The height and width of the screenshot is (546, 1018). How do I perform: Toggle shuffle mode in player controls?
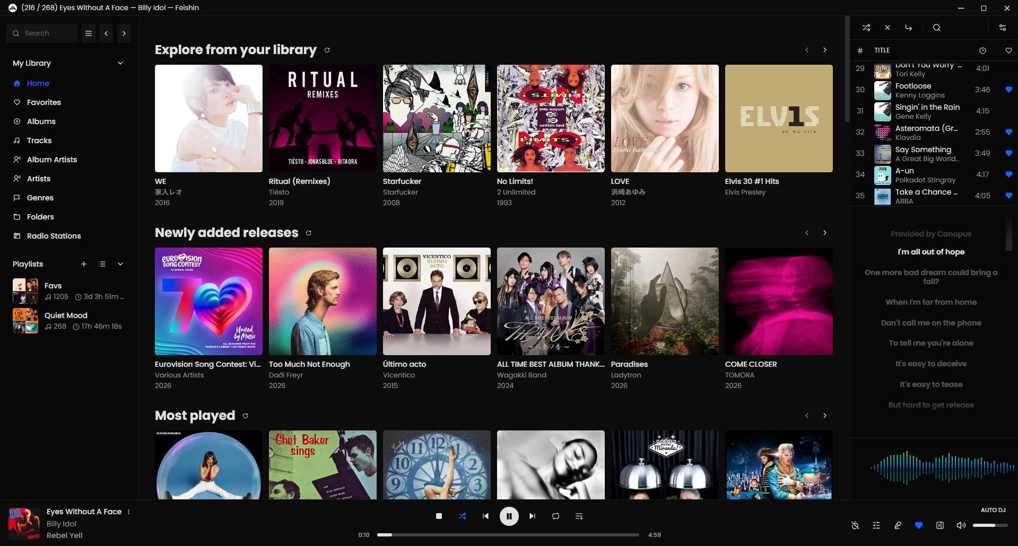(x=462, y=516)
